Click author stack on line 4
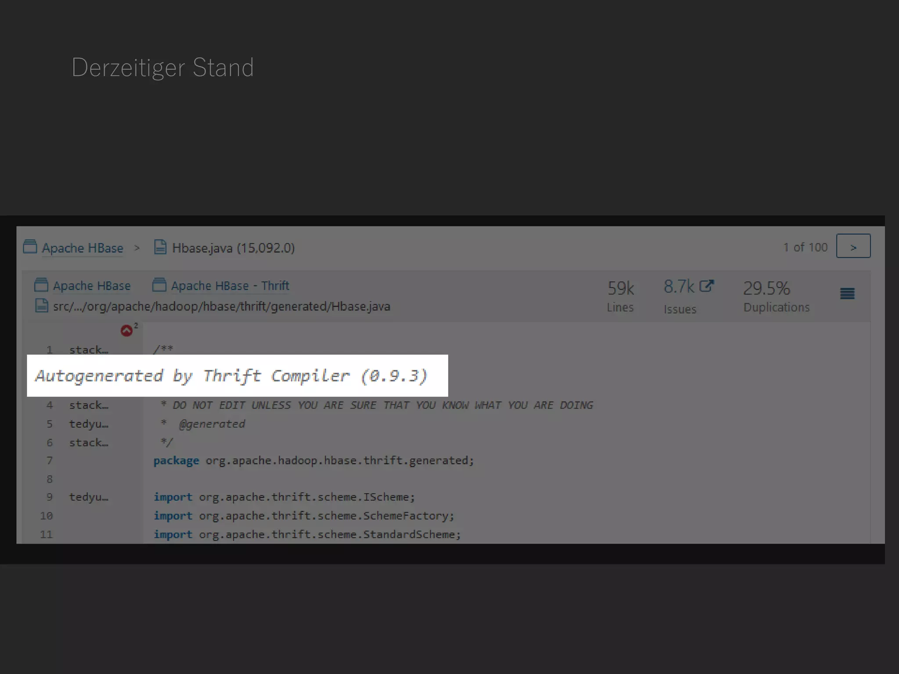 [89, 405]
